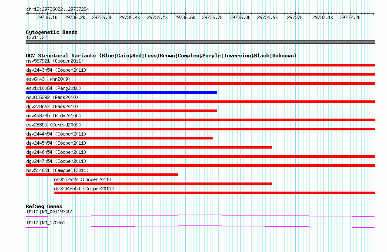
Task: Click the DGV Structural Variants track title
Action: coord(161,56)
